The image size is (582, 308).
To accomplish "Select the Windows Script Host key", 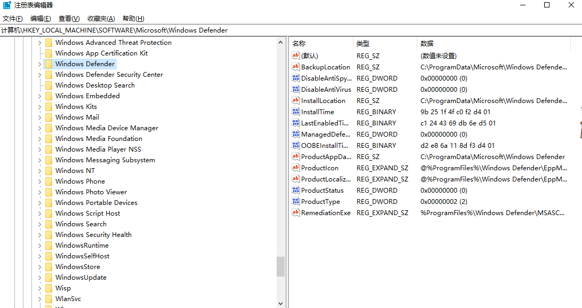I will 87,214.
